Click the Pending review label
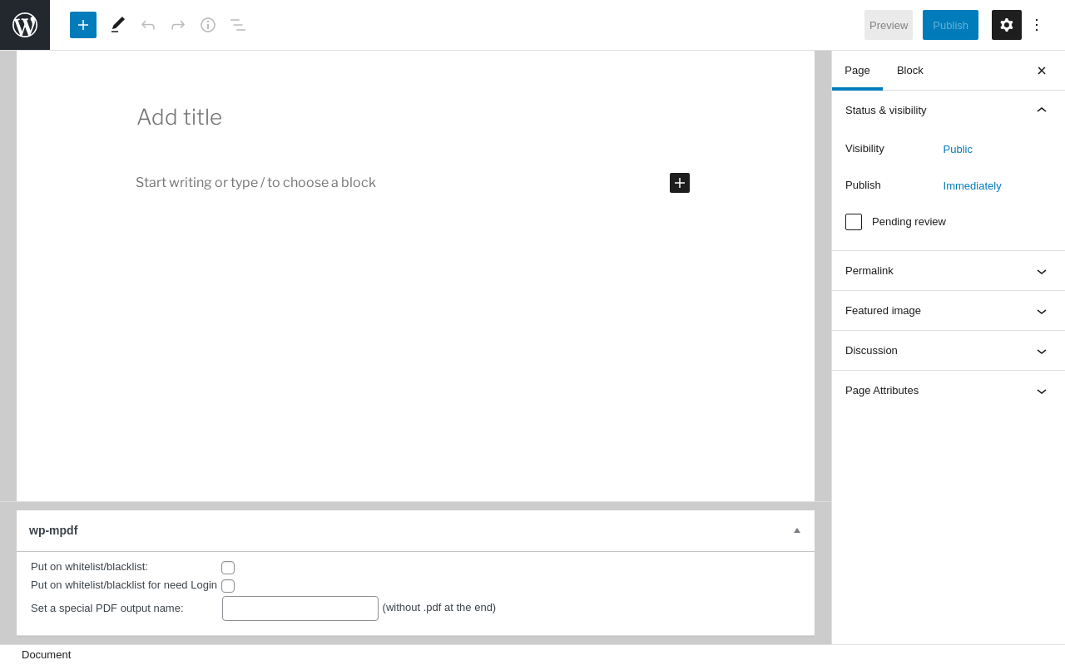The width and height of the screenshot is (1065, 665). [909, 222]
